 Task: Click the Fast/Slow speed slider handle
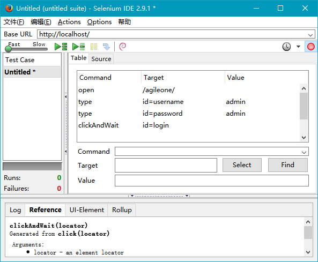9,49
